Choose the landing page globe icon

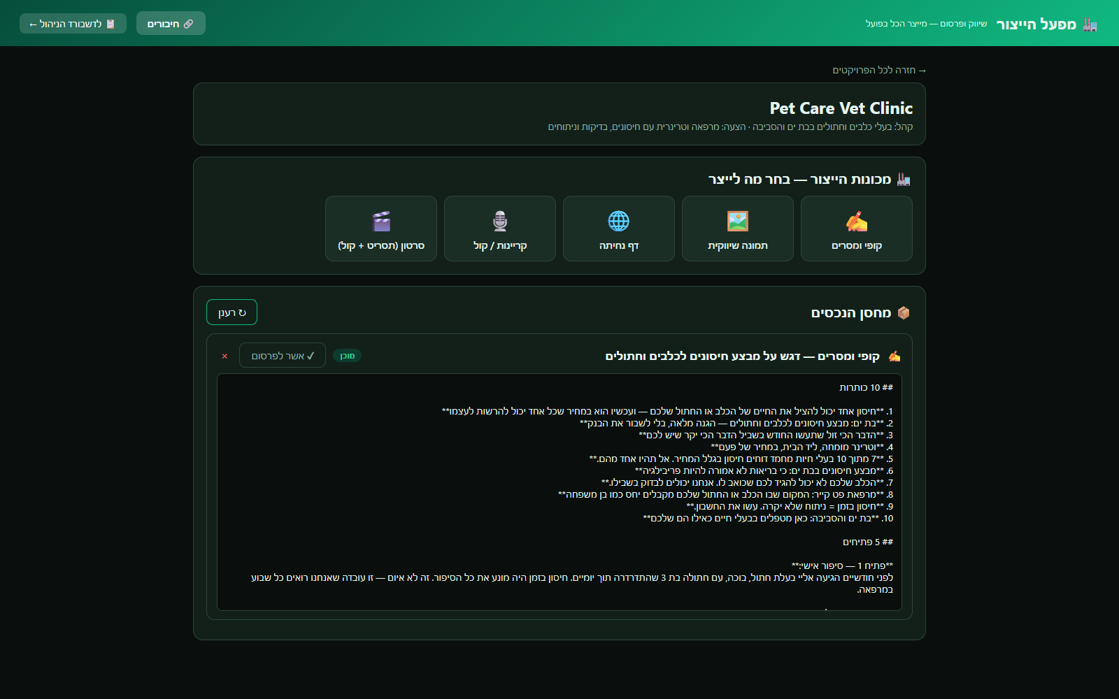[619, 222]
